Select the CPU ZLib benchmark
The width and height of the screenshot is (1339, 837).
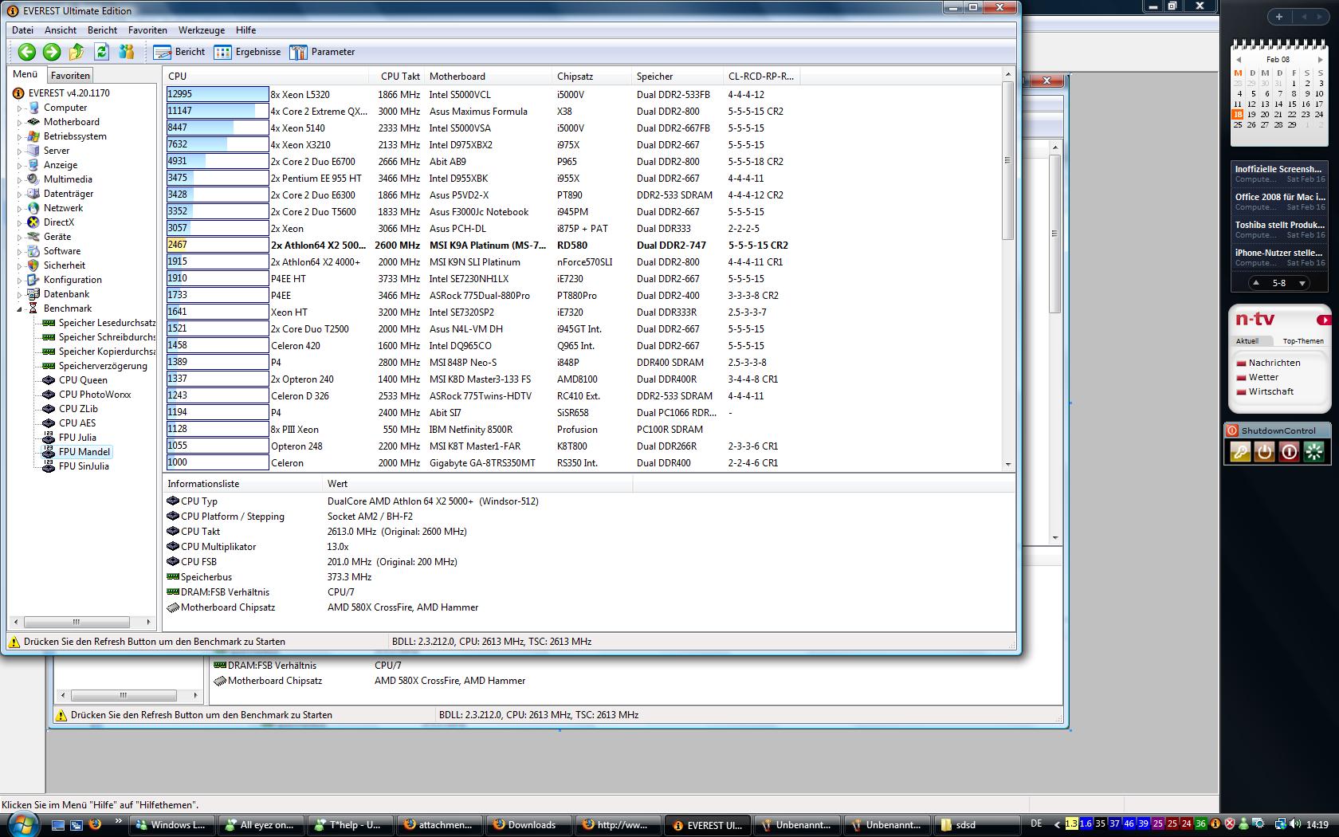pyautogui.click(x=78, y=409)
